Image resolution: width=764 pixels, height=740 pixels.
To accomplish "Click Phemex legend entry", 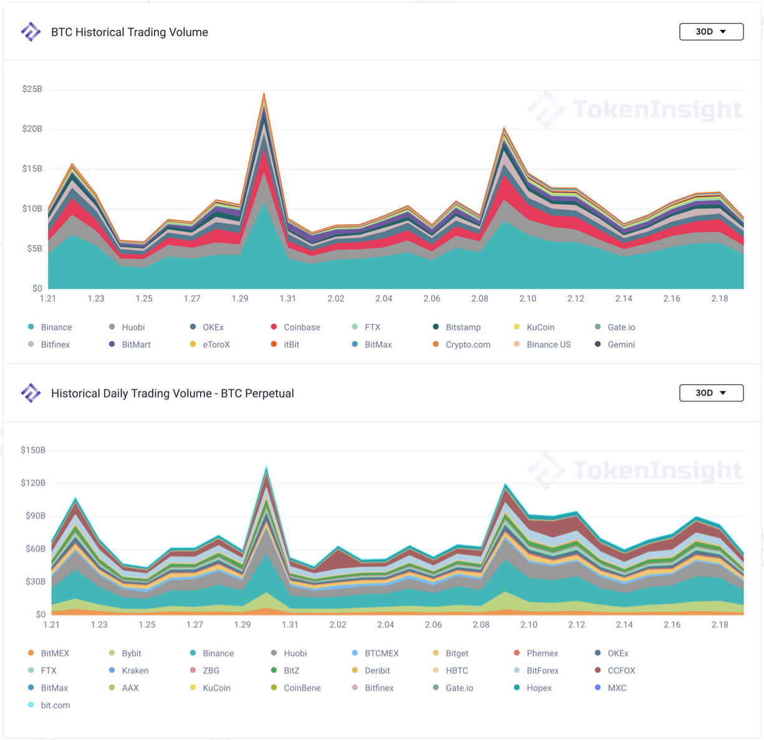I will [x=535, y=653].
